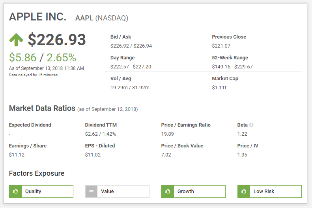Click the Market Data Ratios heading

[x=42, y=109]
